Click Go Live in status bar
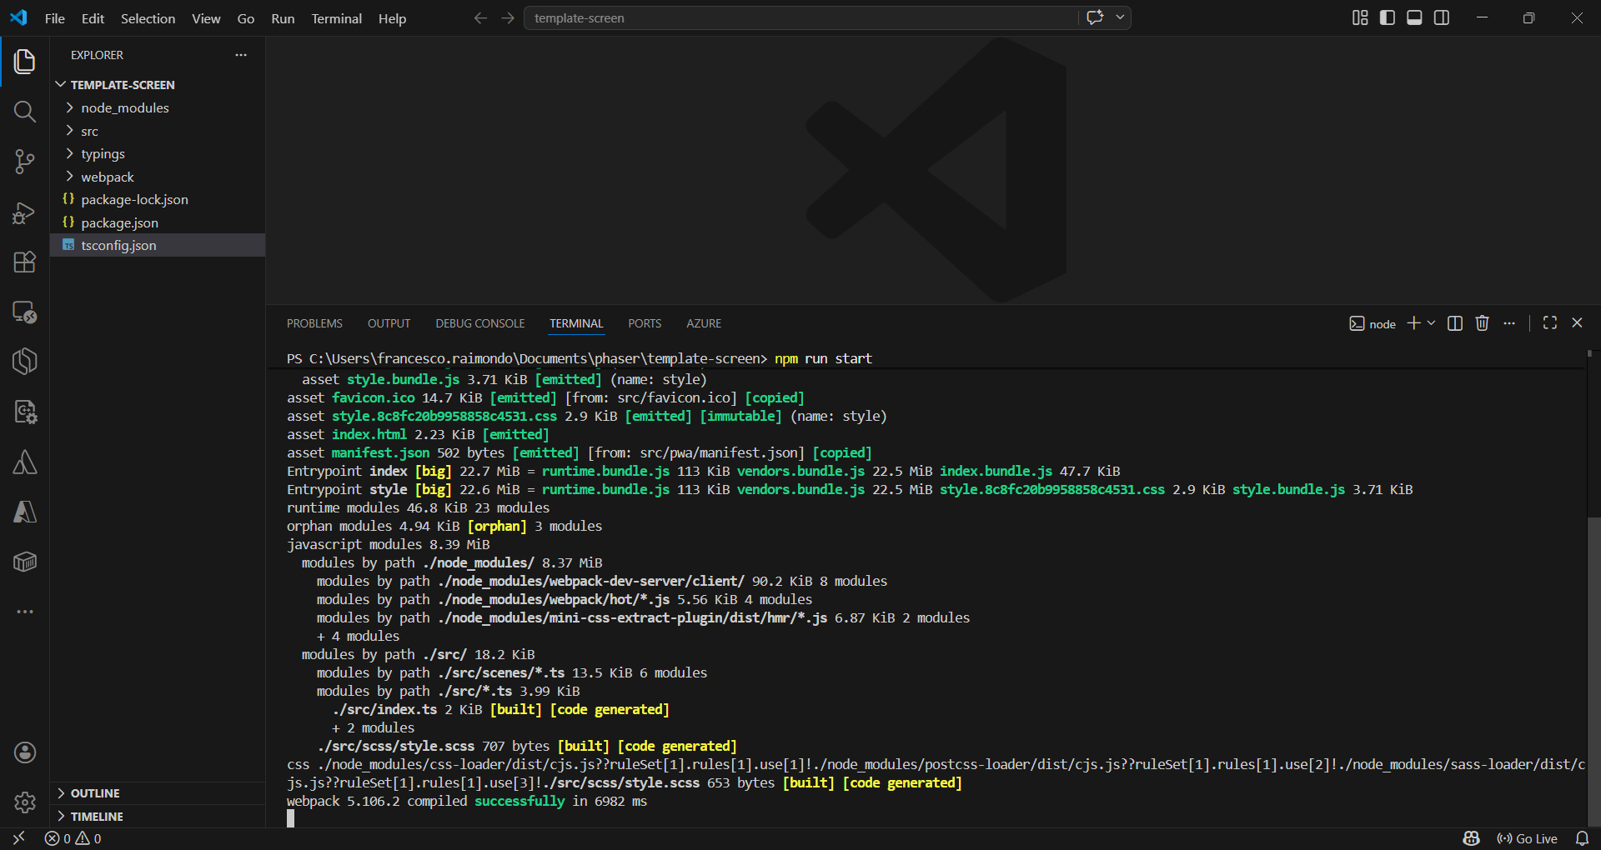The image size is (1601, 850). coord(1528,838)
